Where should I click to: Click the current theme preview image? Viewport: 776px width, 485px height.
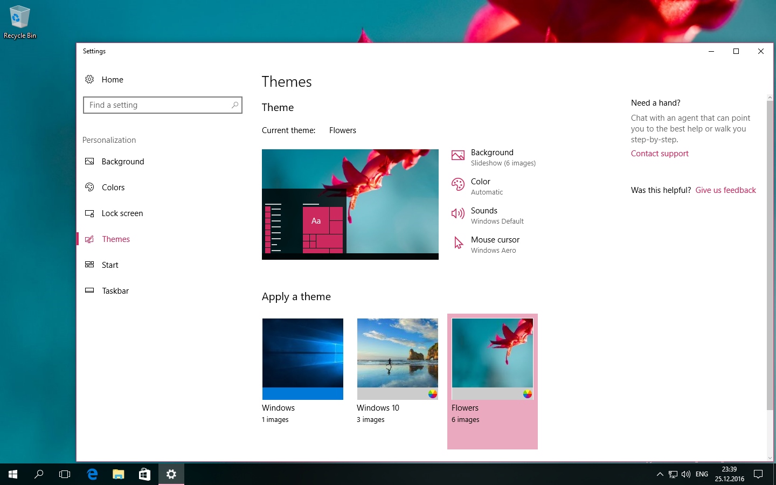coord(350,204)
